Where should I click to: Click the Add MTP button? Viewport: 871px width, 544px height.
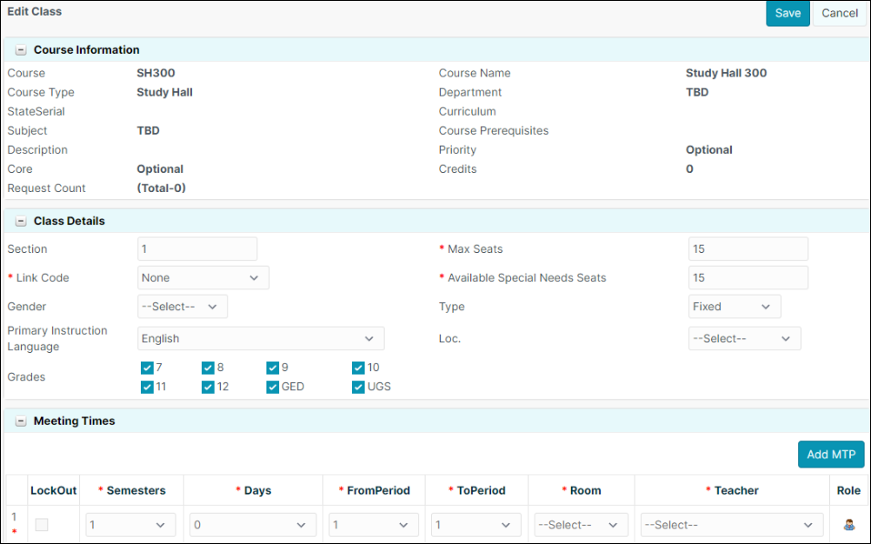[831, 454]
